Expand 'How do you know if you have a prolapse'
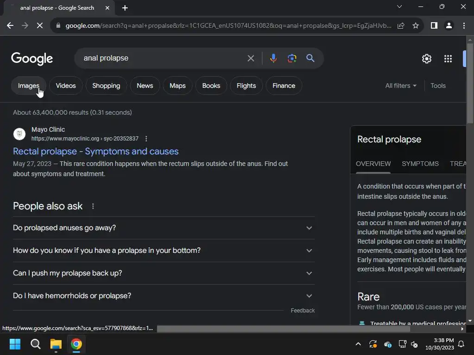474x355 pixels. 163,251
